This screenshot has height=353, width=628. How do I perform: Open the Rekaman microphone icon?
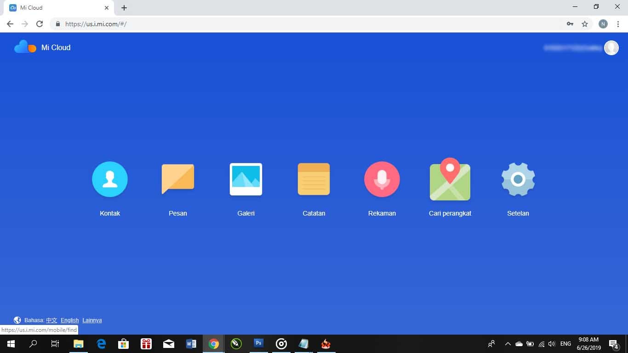point(382,179)
